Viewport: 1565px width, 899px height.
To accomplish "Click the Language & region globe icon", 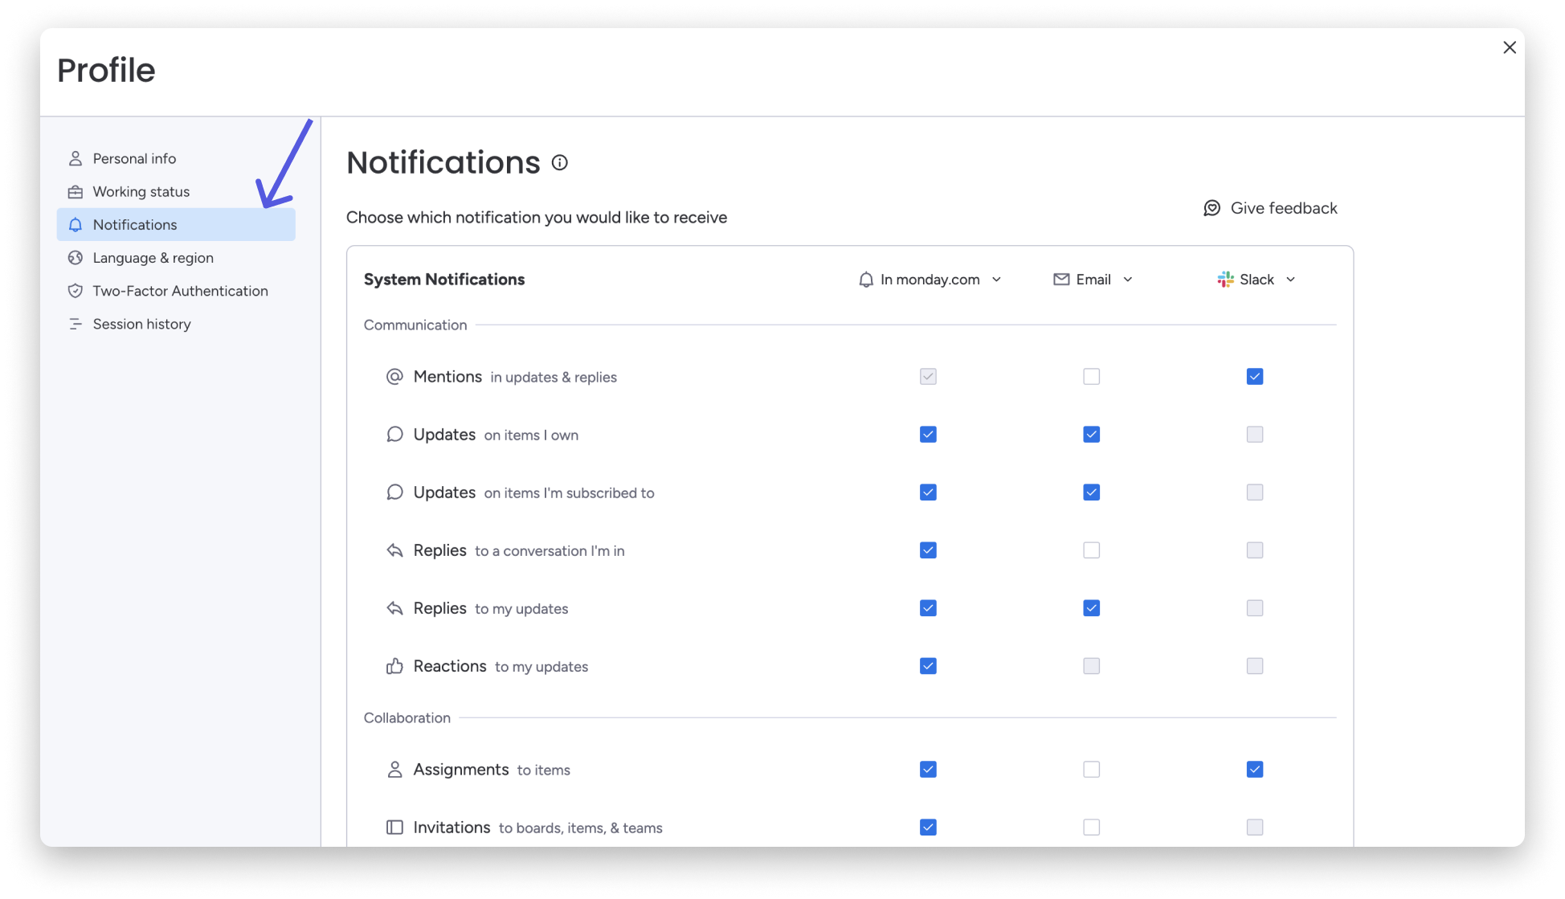I will (76, 258).
